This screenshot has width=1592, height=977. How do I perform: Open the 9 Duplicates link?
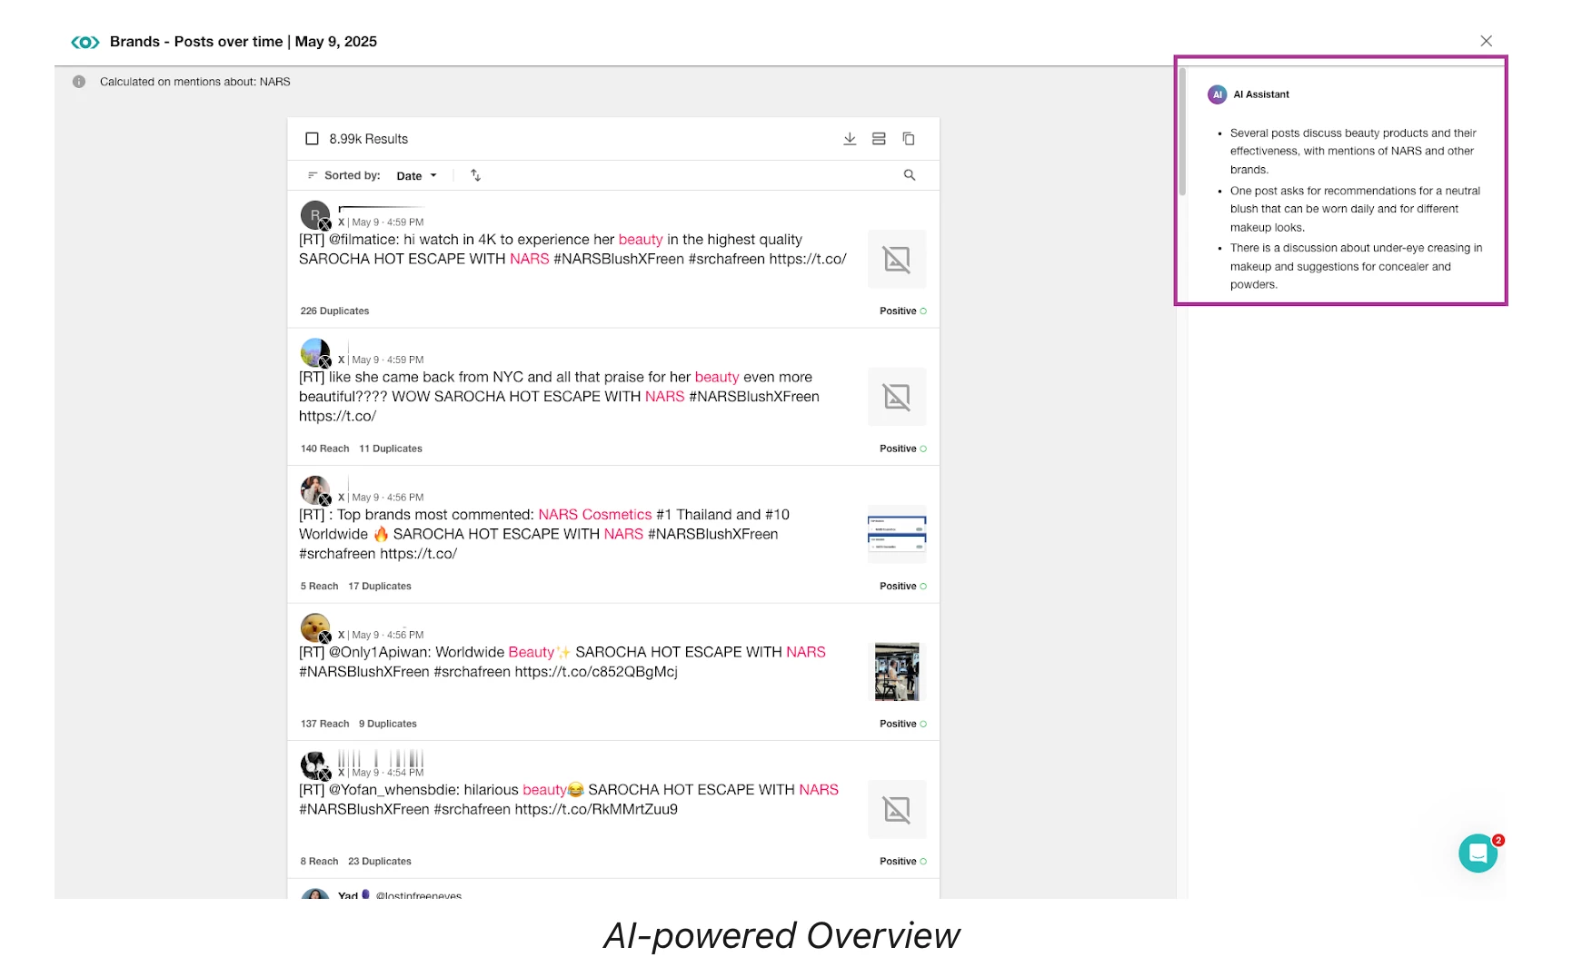pos(388,724)
